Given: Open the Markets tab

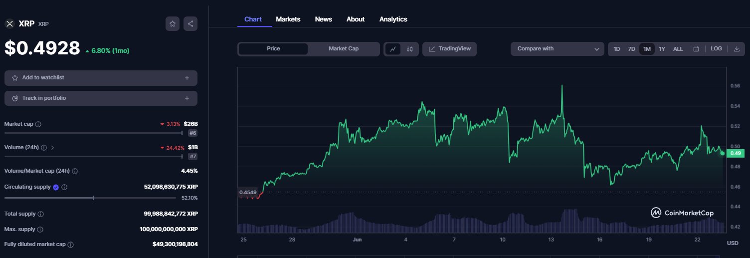Looking at the screenshot, I should click(288, 19).
